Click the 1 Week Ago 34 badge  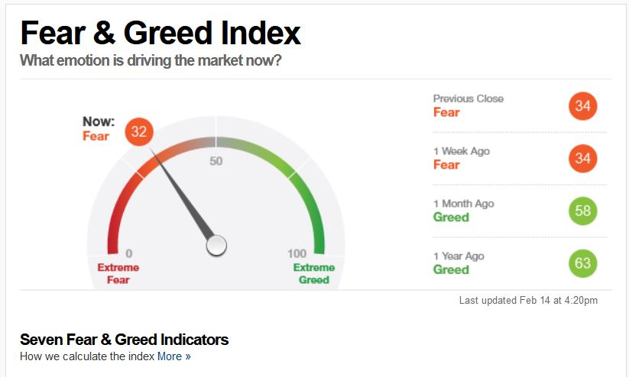pyautogui.click(x=583, y=158)
